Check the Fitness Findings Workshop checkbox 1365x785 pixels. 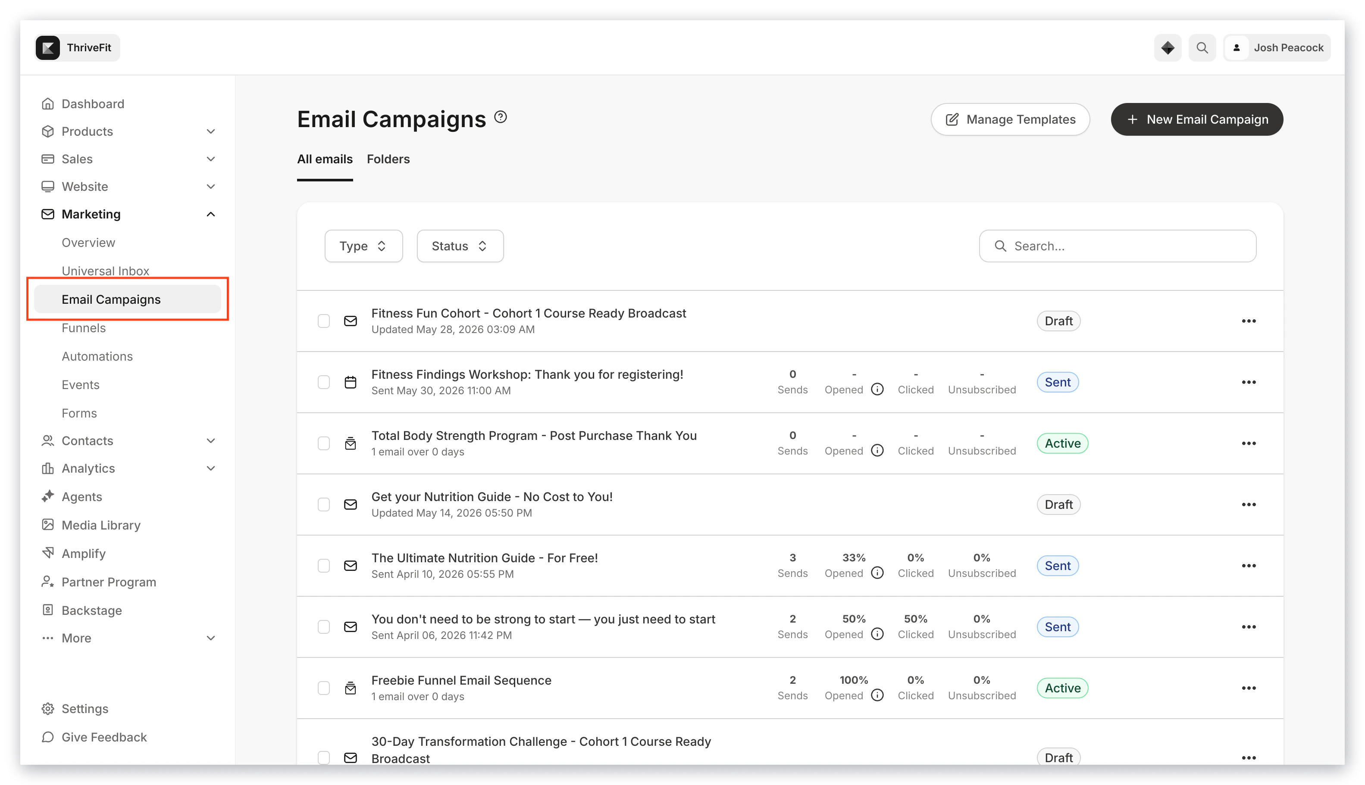click(x=324, y=382)
